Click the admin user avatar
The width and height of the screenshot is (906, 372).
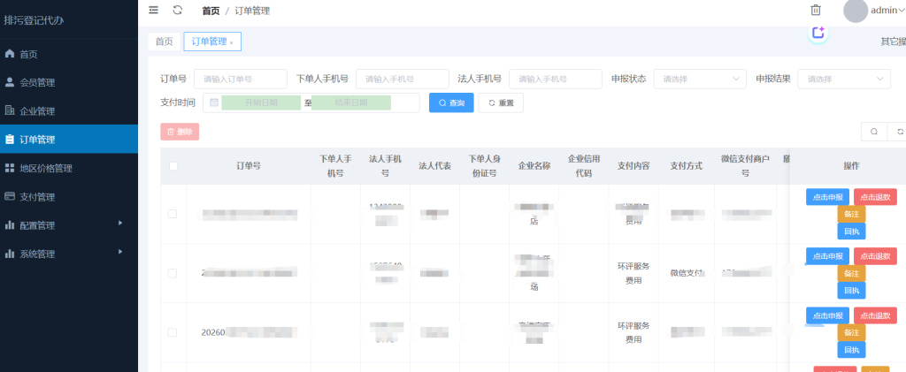tap(856, 11)
